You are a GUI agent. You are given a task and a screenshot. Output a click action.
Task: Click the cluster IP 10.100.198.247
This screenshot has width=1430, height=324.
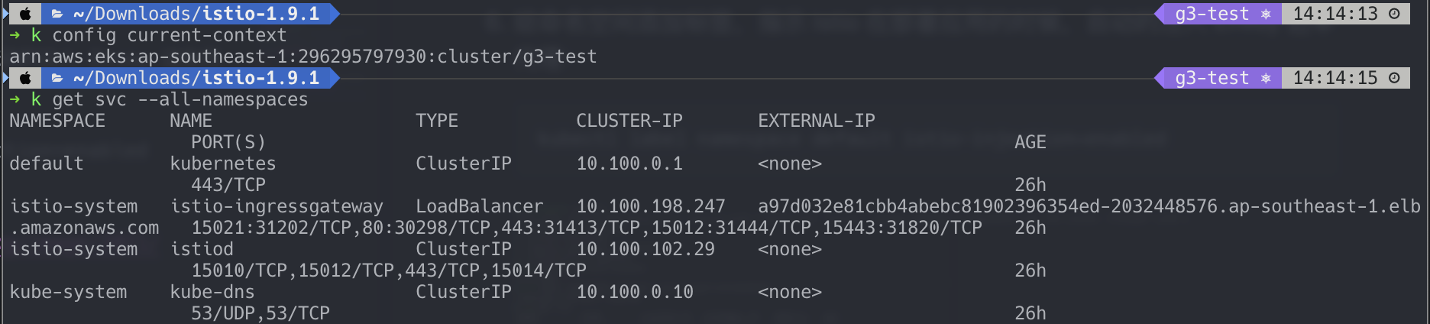650,206
